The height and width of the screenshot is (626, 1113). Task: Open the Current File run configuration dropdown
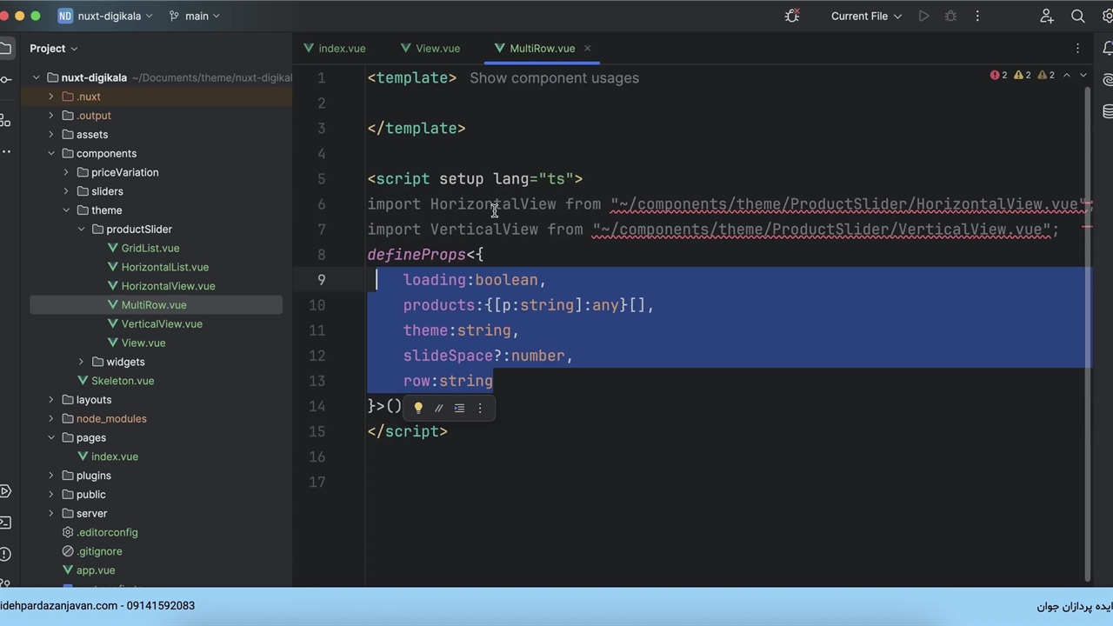coord(866,16)
